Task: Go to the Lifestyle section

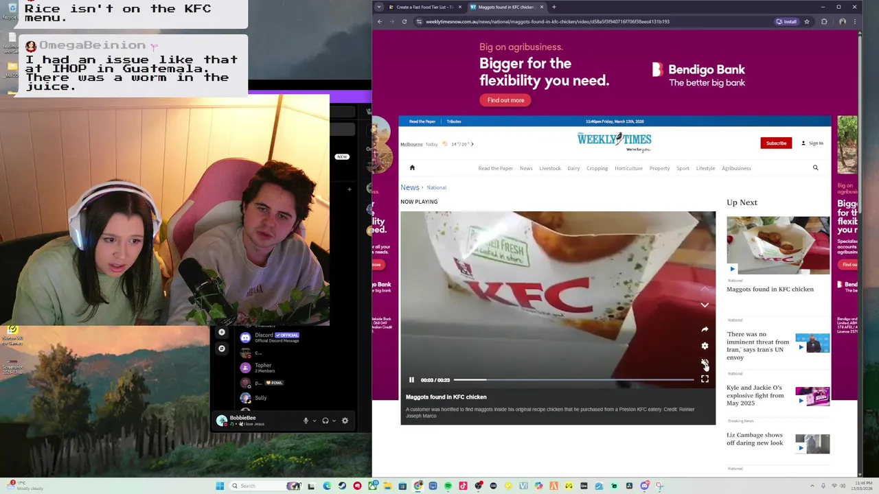Action: point(705,168)
